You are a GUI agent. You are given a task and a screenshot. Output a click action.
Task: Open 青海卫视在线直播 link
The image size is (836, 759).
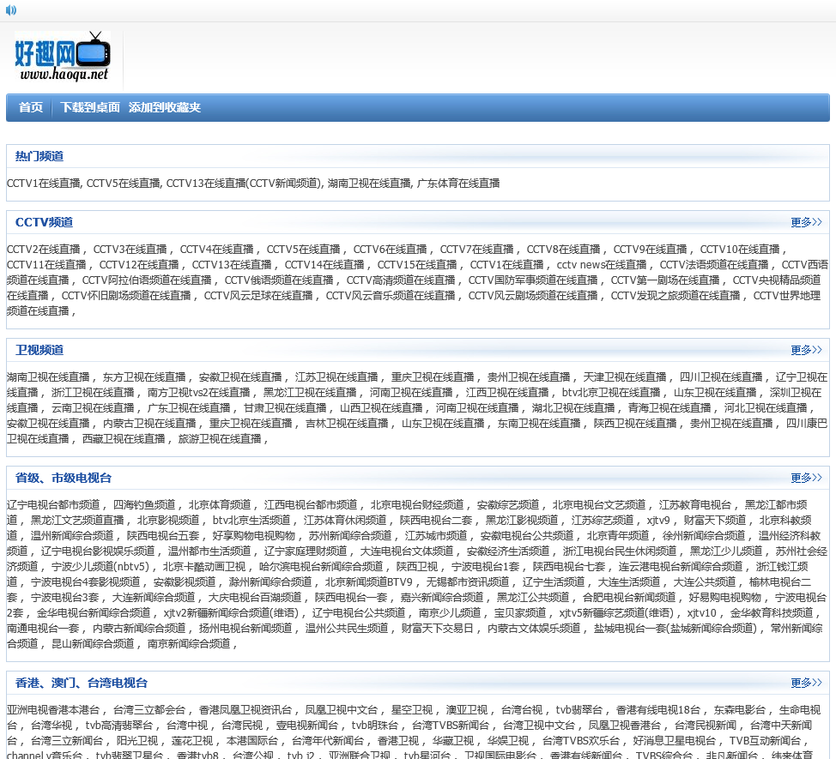click(669, 408)
